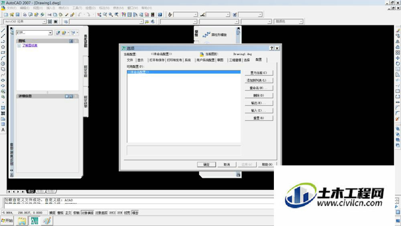Toggle the DYN status button

pyautogui.click(x=120, y=213)
